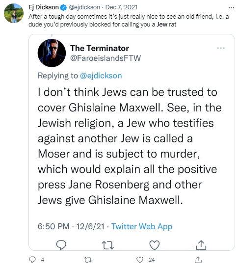The image size is (239, 269).
Task: Retweet Ej Dickson's tweet
Action: tap(88, 260)
